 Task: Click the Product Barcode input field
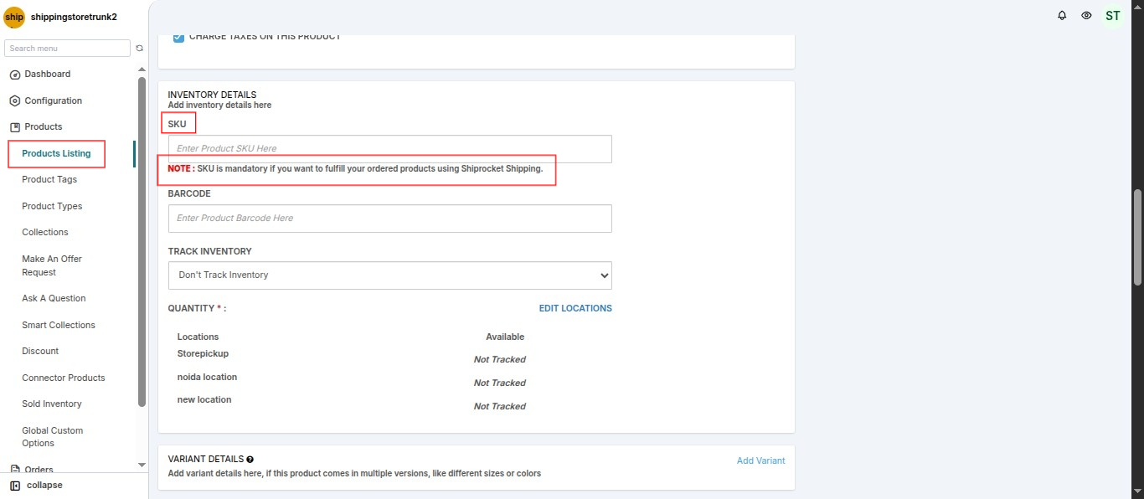tap(390, 219)
